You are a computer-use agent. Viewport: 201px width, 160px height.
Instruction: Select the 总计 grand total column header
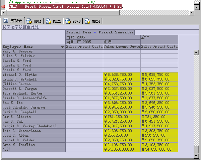pyautogui.click(x=145, y=37)
